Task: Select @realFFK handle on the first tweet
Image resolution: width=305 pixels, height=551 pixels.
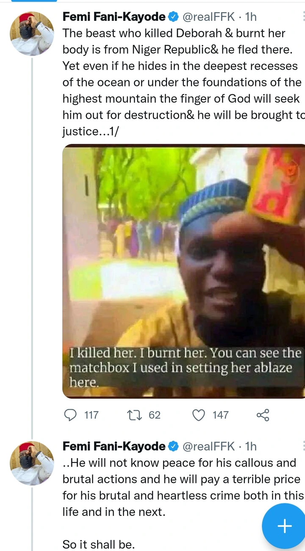Action: [208, 17]
